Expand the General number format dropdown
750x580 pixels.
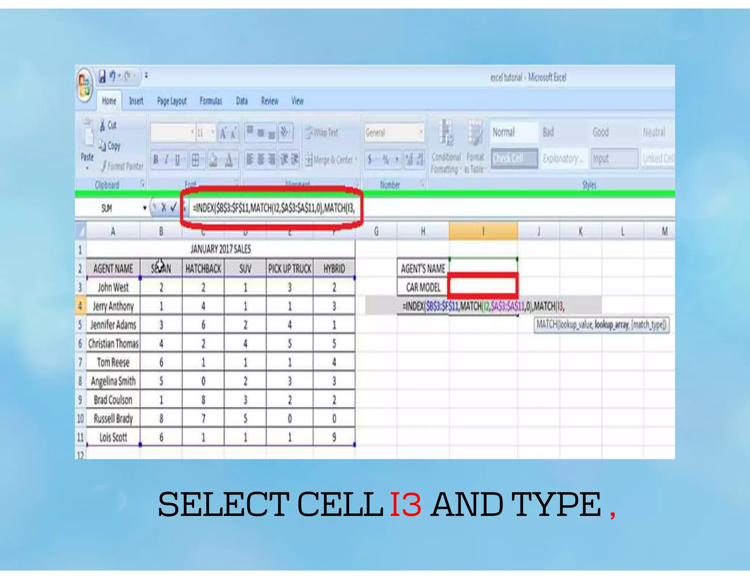421,132
